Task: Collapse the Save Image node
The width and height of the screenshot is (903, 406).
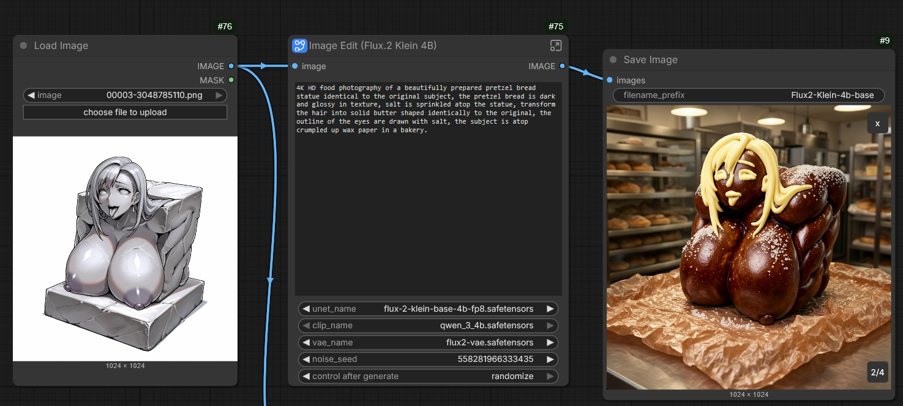Action: point(613,60)
